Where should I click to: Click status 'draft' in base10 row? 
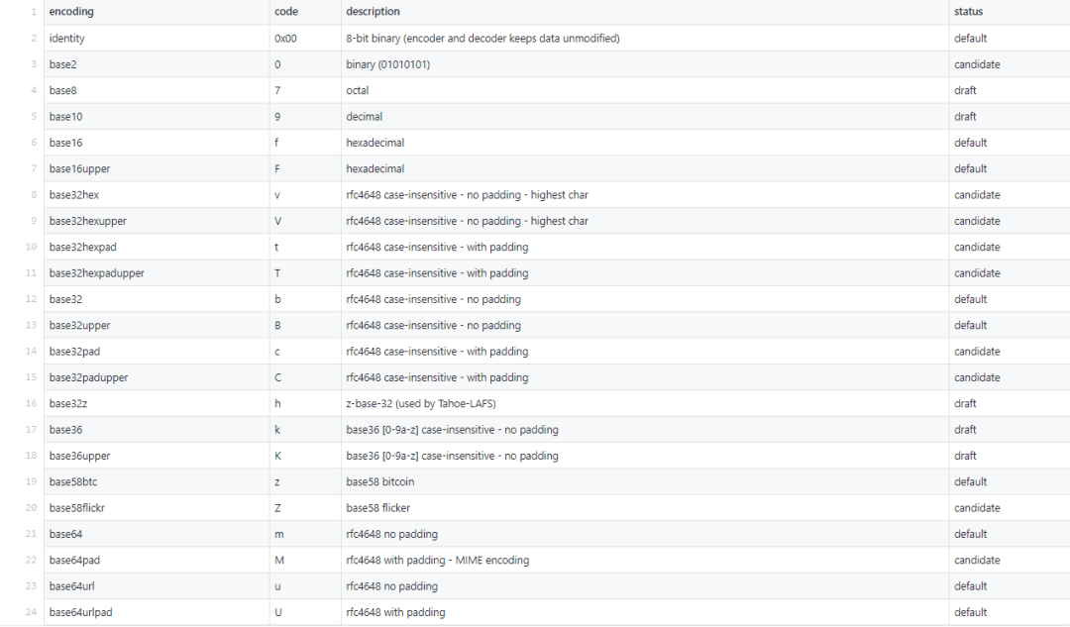coord(965,117)
